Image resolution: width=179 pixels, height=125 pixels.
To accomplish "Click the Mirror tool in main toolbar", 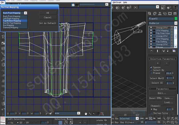I will click(163, 7).
